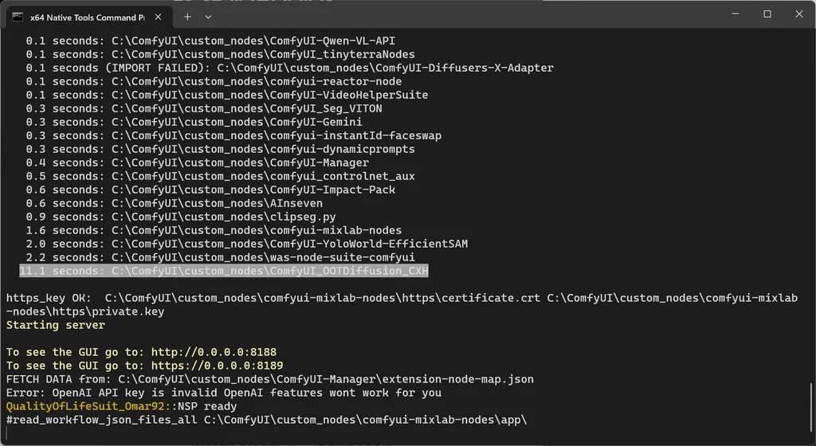Screen dimensions: 816x446
Task: Close the x64 Native Tools tab
Action: (159, 18)
